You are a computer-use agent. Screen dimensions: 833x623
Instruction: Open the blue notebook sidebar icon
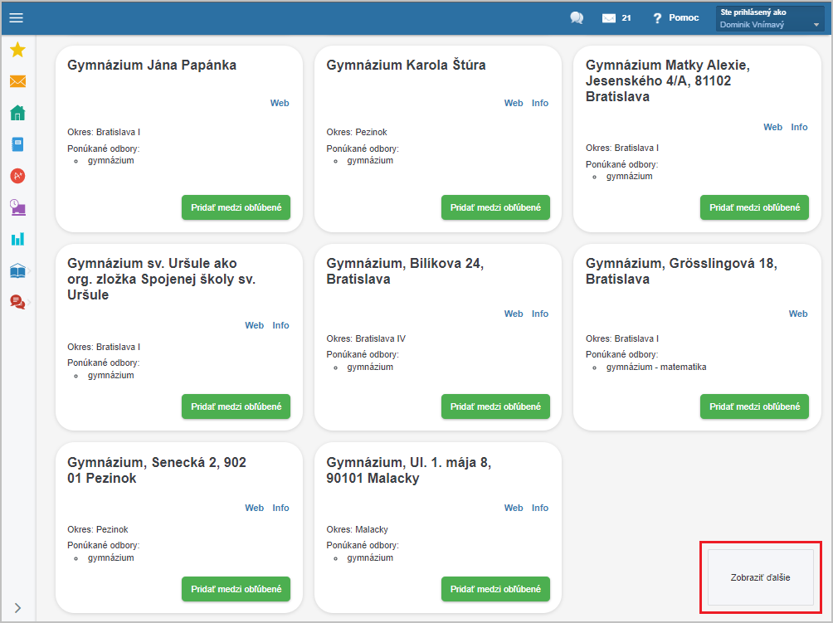click(17, 144)
